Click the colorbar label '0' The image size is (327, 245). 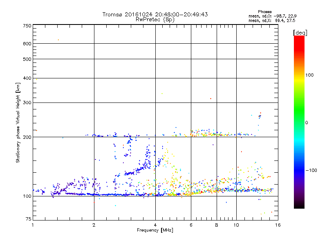307,123
